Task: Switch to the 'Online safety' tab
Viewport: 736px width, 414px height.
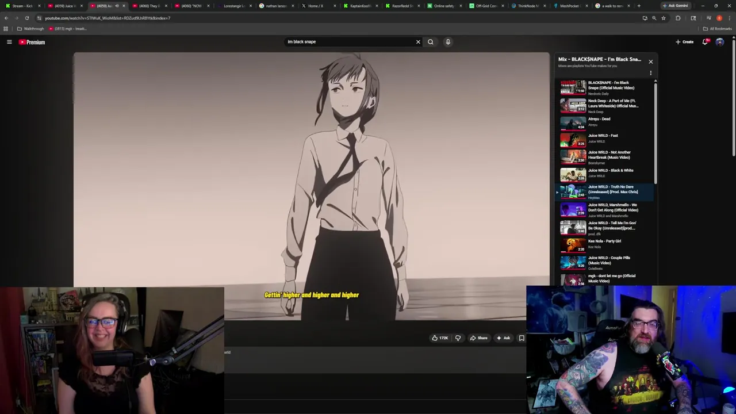Action: click(x=444, y=6)
